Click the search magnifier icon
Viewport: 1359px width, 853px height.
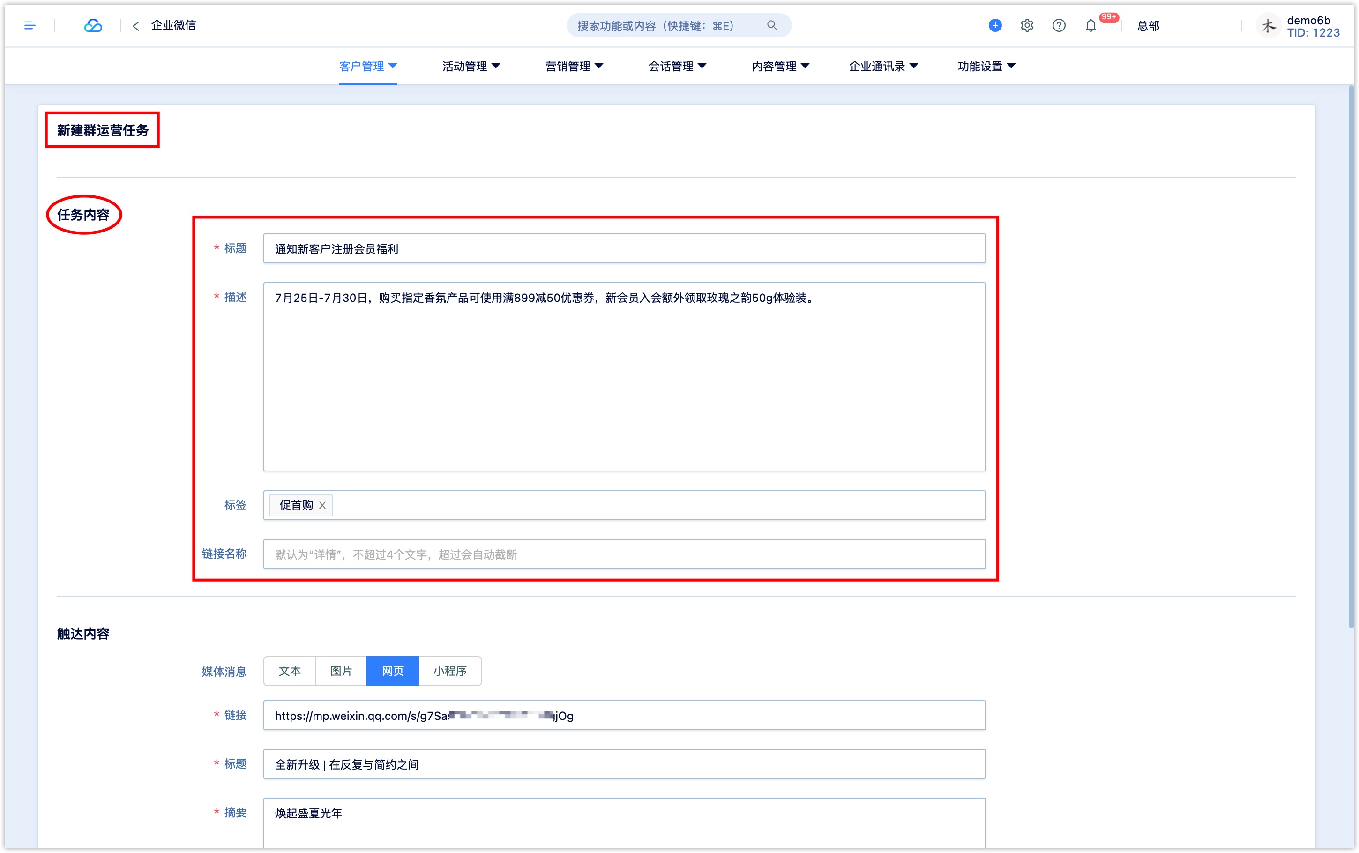point(772,25)
